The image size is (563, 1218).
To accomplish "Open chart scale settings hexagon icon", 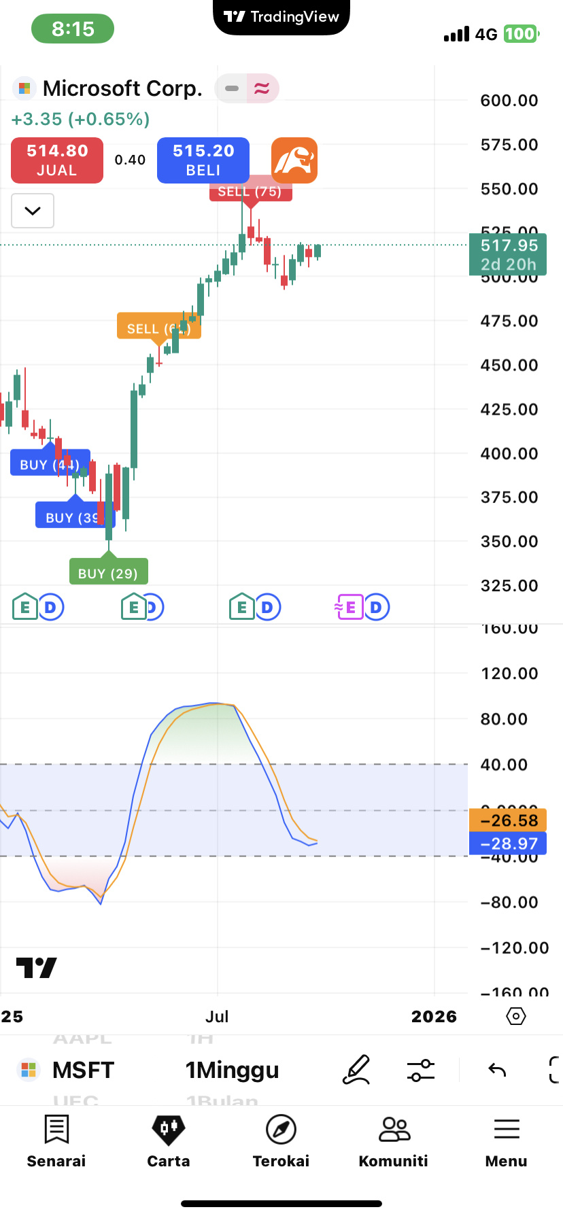I will tap(516, 1016).
